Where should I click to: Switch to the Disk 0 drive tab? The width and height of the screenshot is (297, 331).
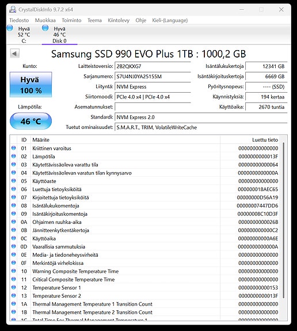pyautogui.click(x=59, y=35)
